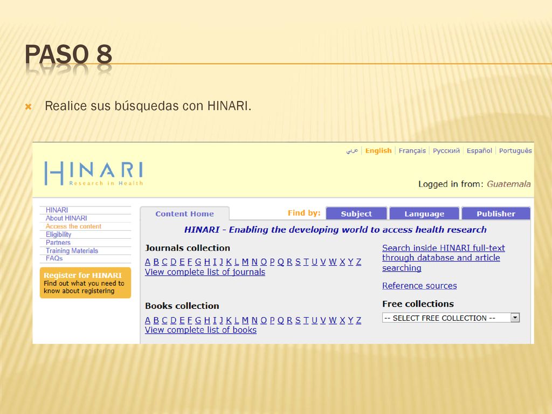Select letter G in Books collection
The height and width of the screenshot is (414, 552).
point(198,320)
